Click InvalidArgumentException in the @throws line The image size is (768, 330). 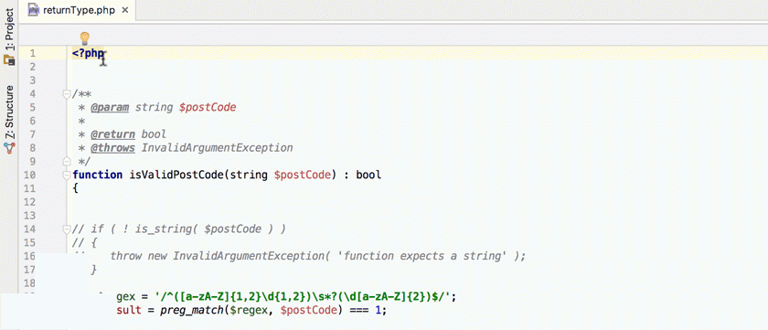point(217,148)
